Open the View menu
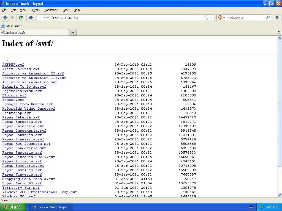This screenshot has width=282, height=211. [x=23, y=10]
